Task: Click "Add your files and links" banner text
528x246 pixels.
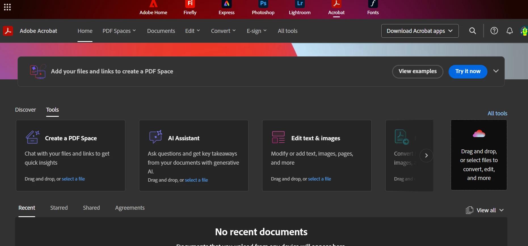Action: [x=112, y=71]
